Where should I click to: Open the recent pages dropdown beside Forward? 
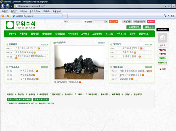tap(11, 6)
